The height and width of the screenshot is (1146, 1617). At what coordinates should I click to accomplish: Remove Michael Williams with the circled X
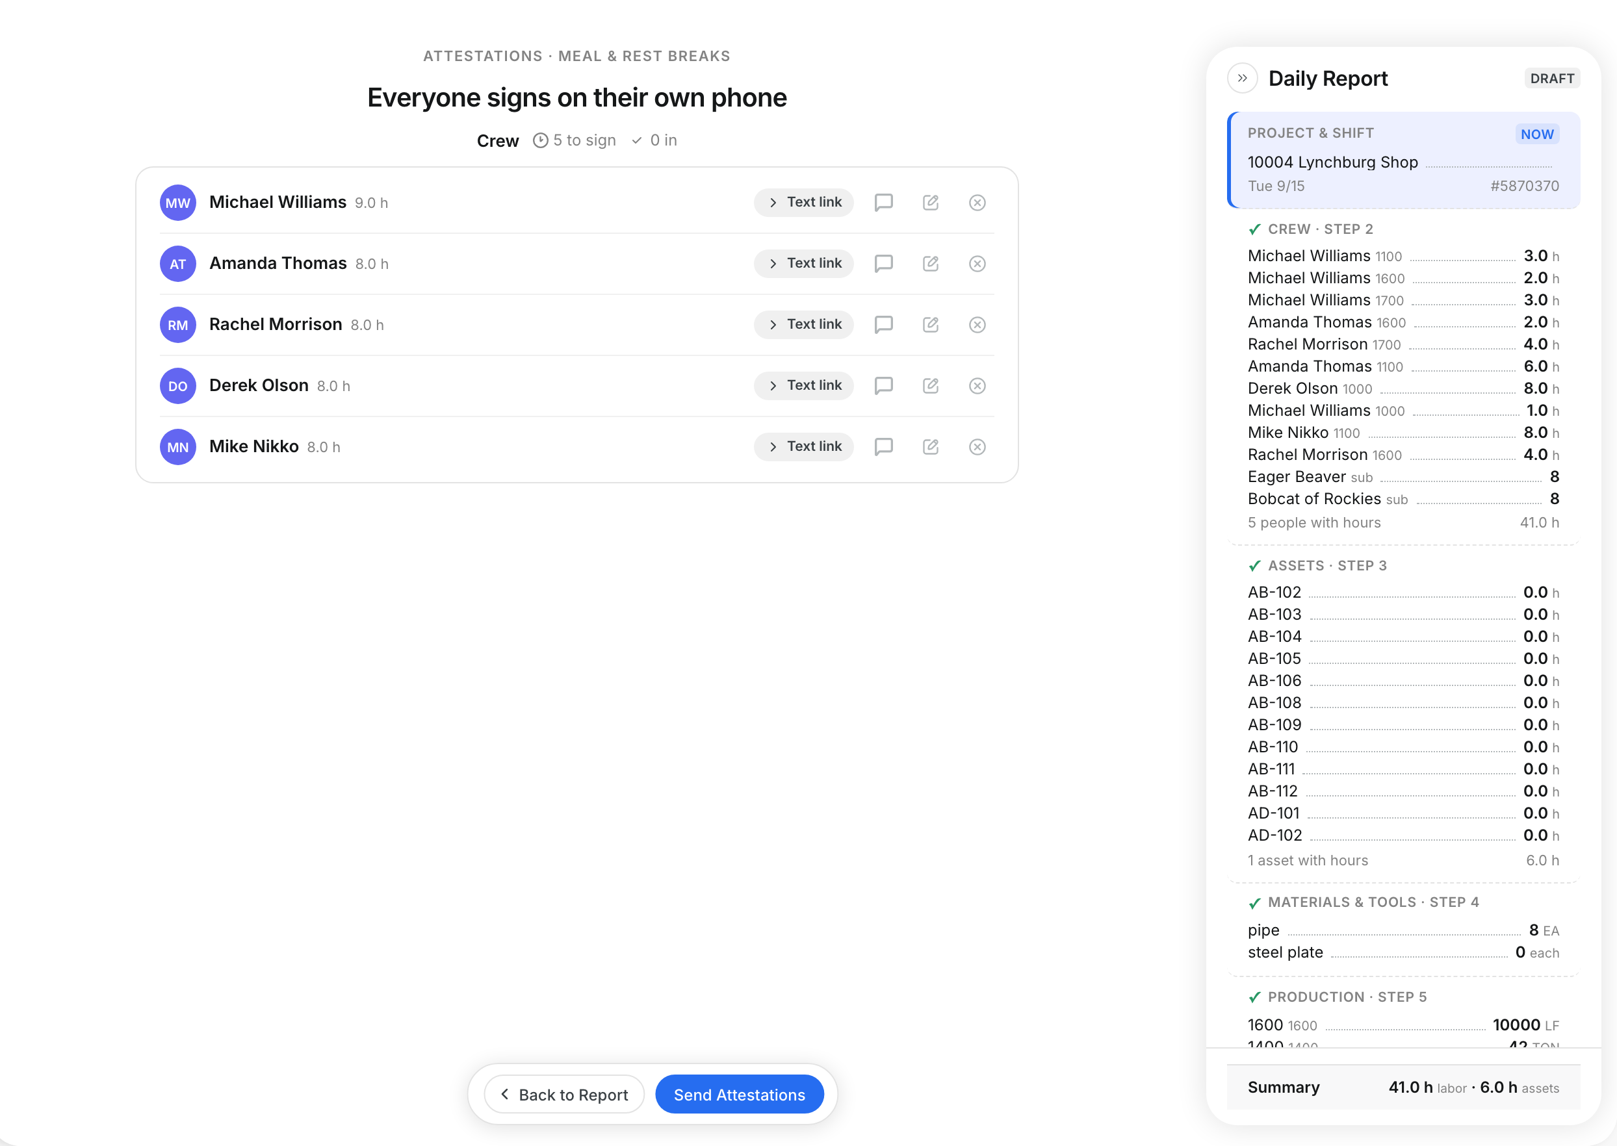pyautogui.click(x=977, y=203)
